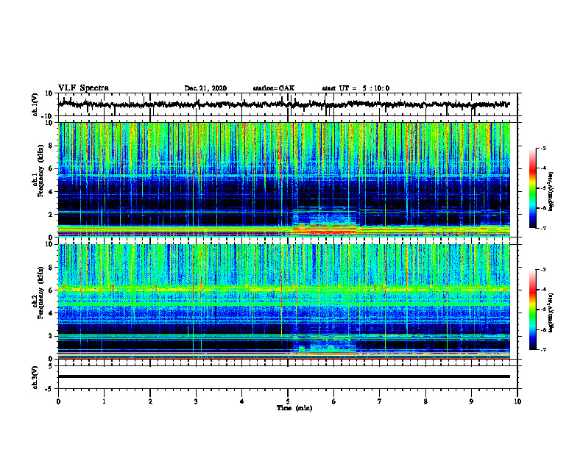Click the time axis tick label "10"

click(x=517, y=401)
